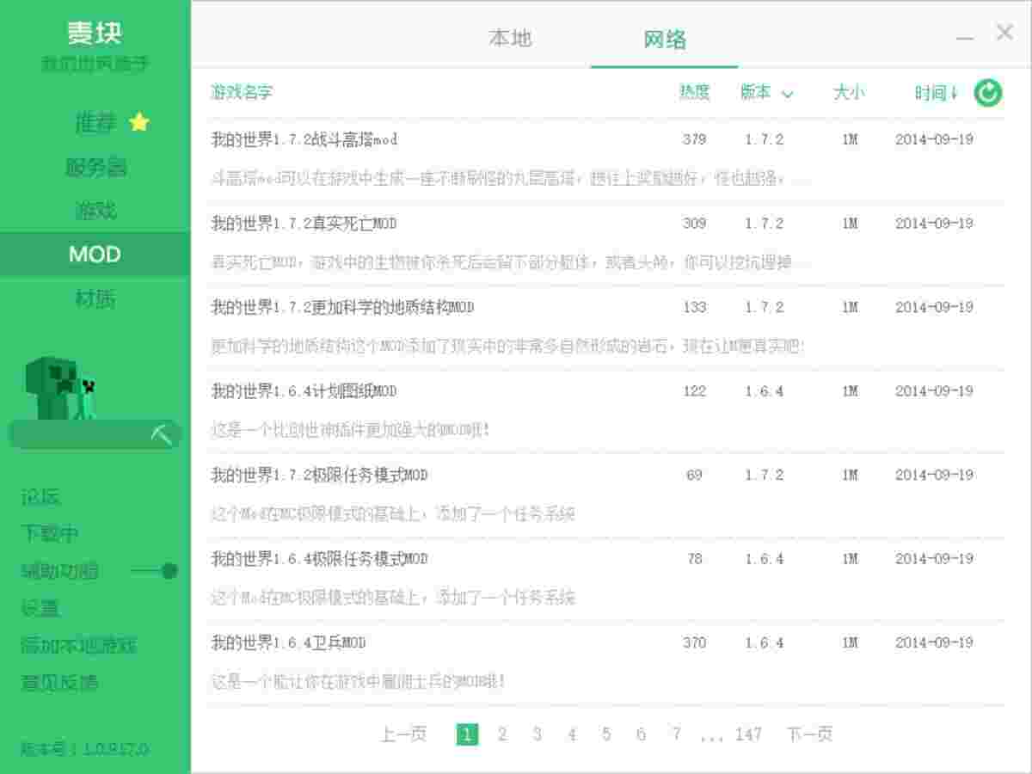
Task: Click the star beside 推荐
Action: (x=138, y=122)
